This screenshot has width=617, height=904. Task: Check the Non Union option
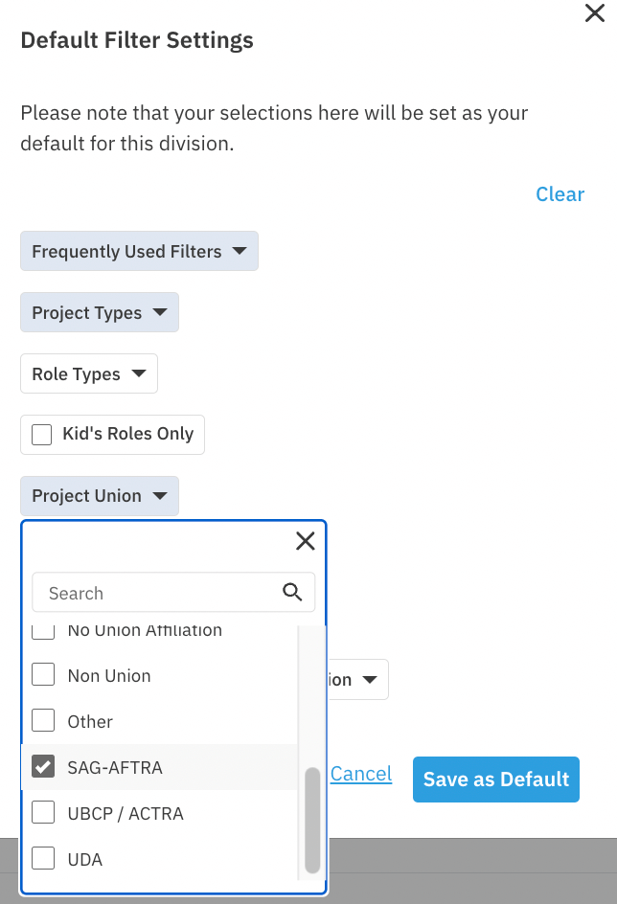[43, 674]
